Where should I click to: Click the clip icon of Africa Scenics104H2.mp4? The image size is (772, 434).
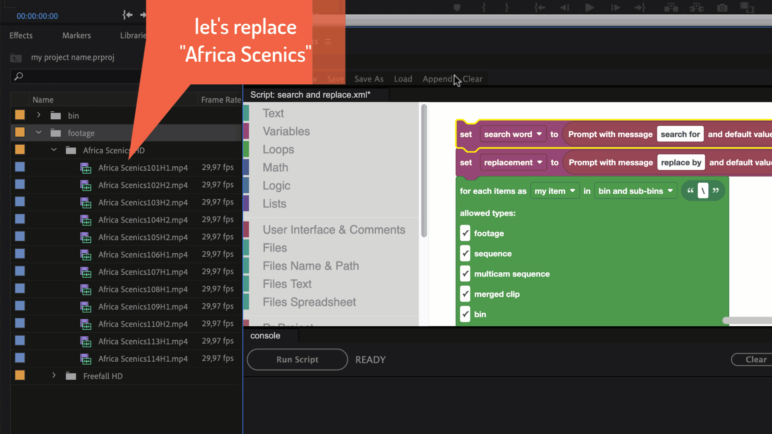86,220
